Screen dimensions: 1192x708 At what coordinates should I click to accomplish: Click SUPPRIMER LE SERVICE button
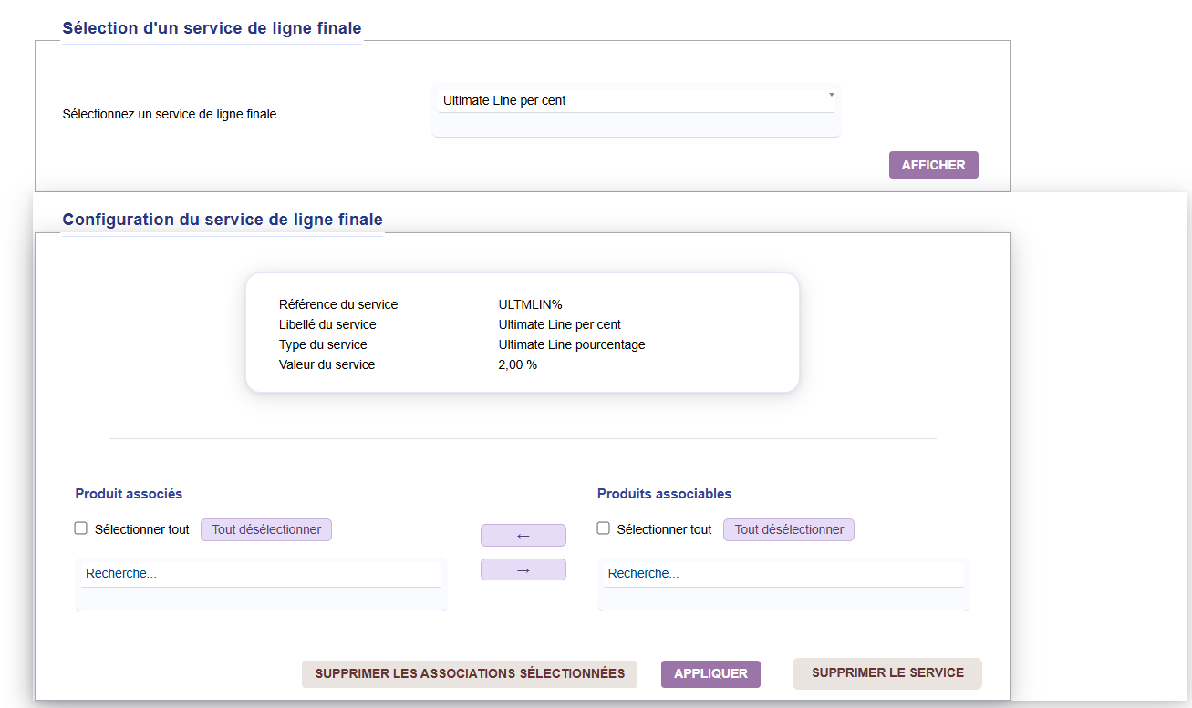(886, 673)
